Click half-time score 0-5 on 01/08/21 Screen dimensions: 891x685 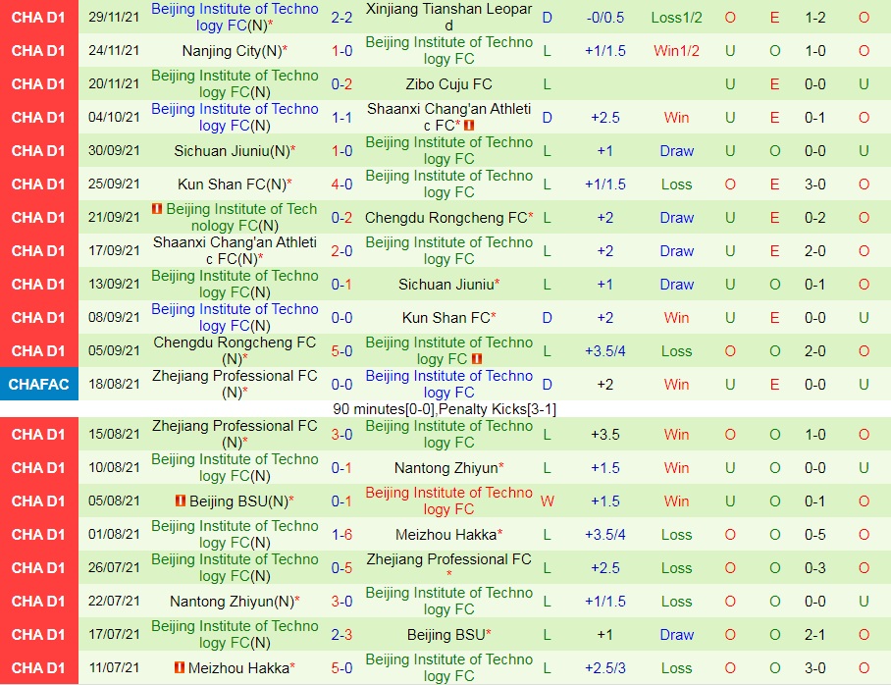[814, 534]
